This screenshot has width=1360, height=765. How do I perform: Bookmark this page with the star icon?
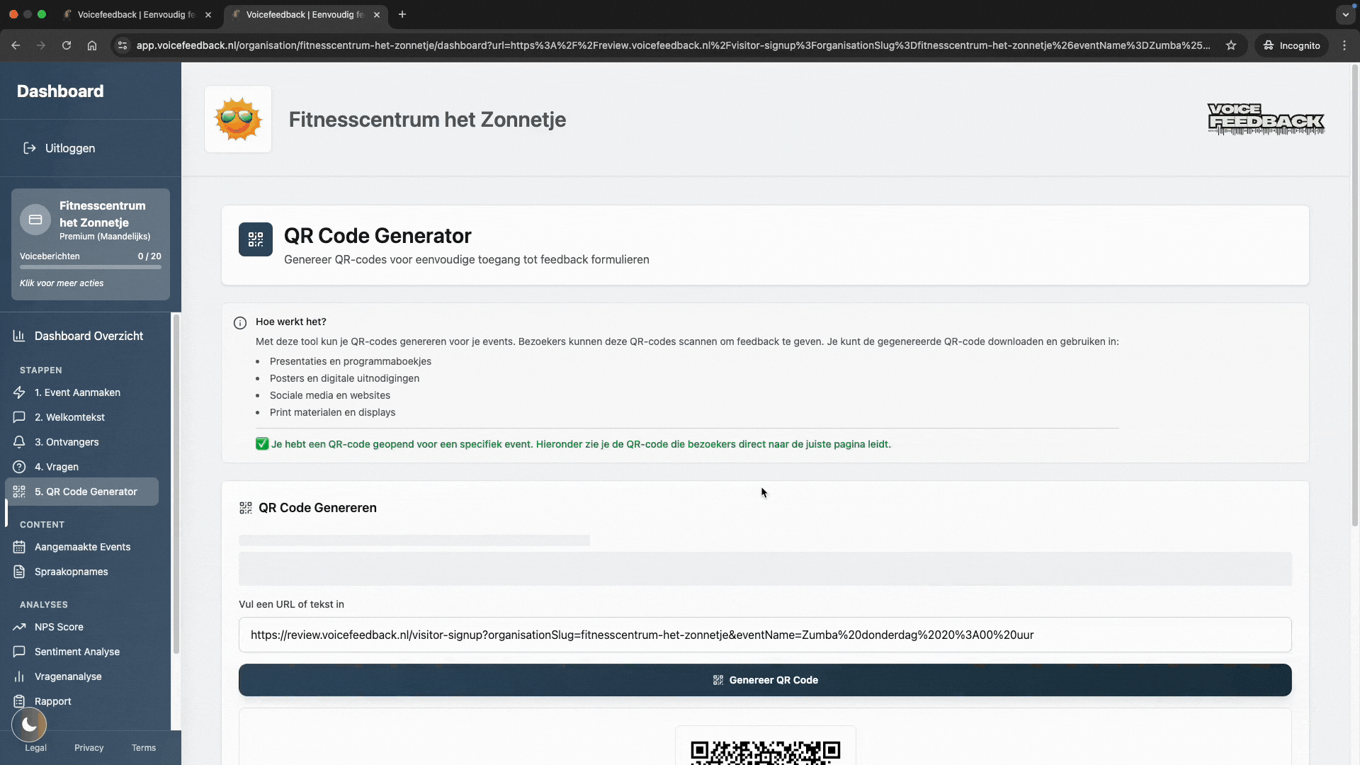point(1231,45)
